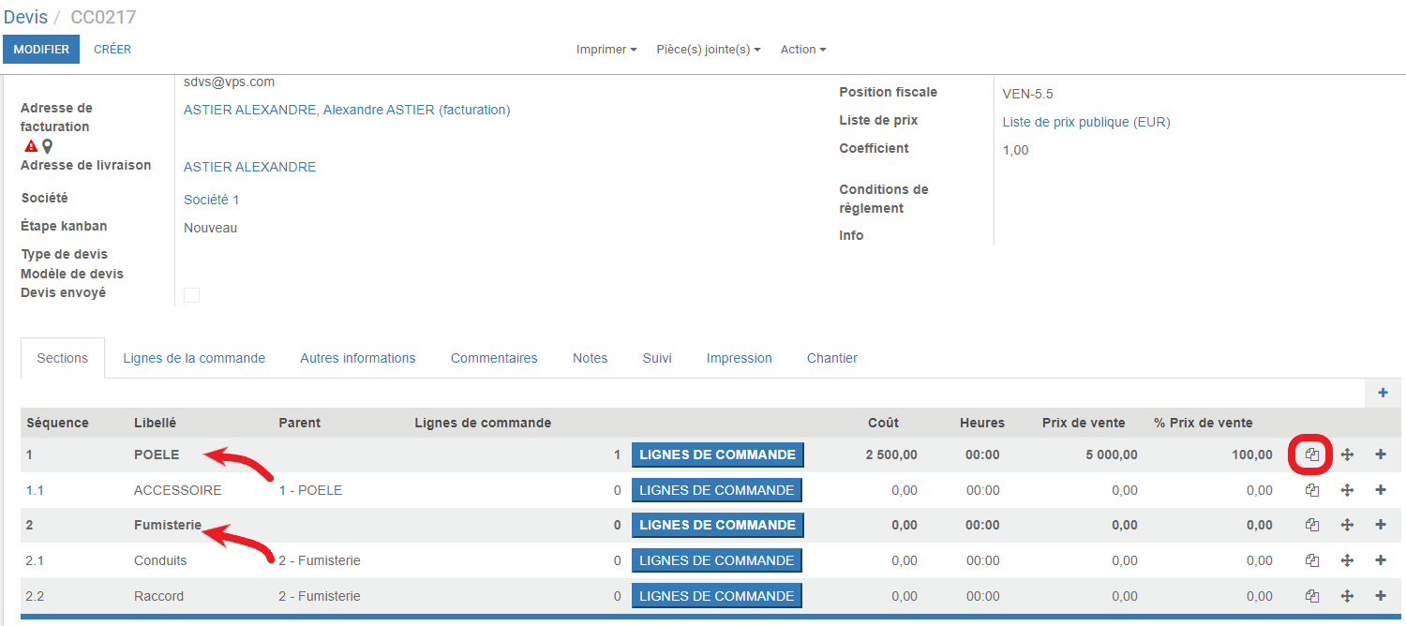The width and height of the screenshot is (1406, 626).
Task: Click the Séquence column header
Action: (x=57, y=423)
